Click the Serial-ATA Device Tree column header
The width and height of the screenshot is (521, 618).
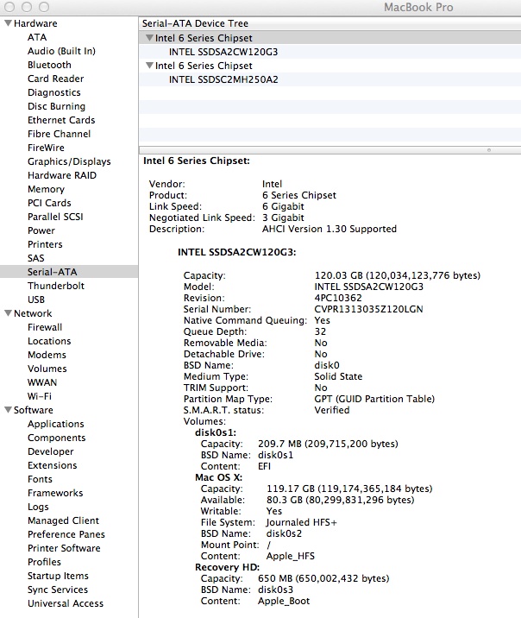click(x=330, y=23)
